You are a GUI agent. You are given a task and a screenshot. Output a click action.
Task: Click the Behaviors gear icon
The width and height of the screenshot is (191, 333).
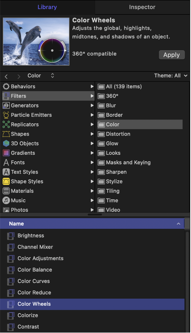6,86
